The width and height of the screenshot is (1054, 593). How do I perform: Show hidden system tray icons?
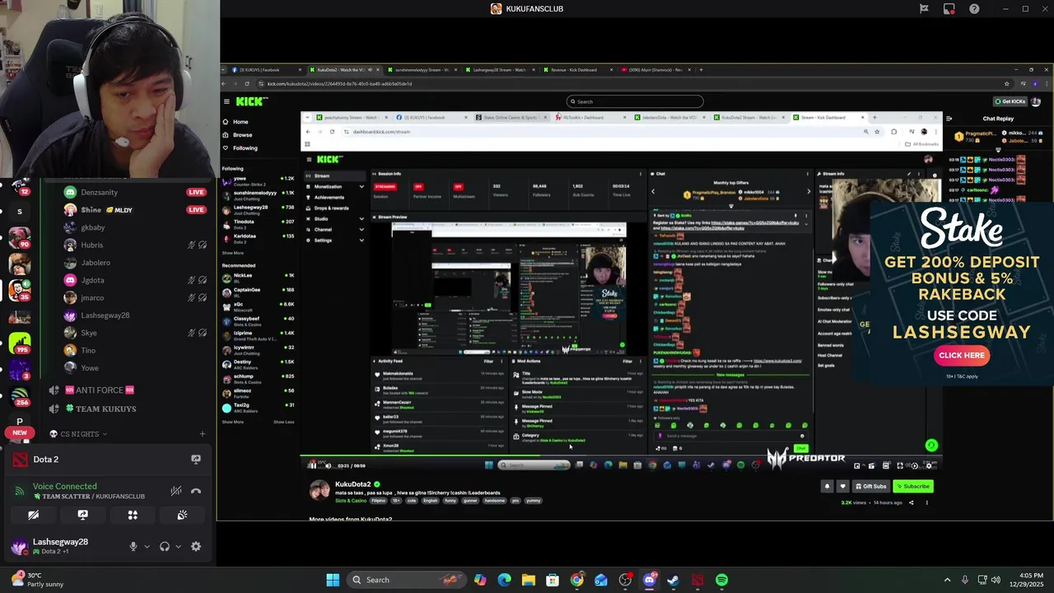pos(947,580)
